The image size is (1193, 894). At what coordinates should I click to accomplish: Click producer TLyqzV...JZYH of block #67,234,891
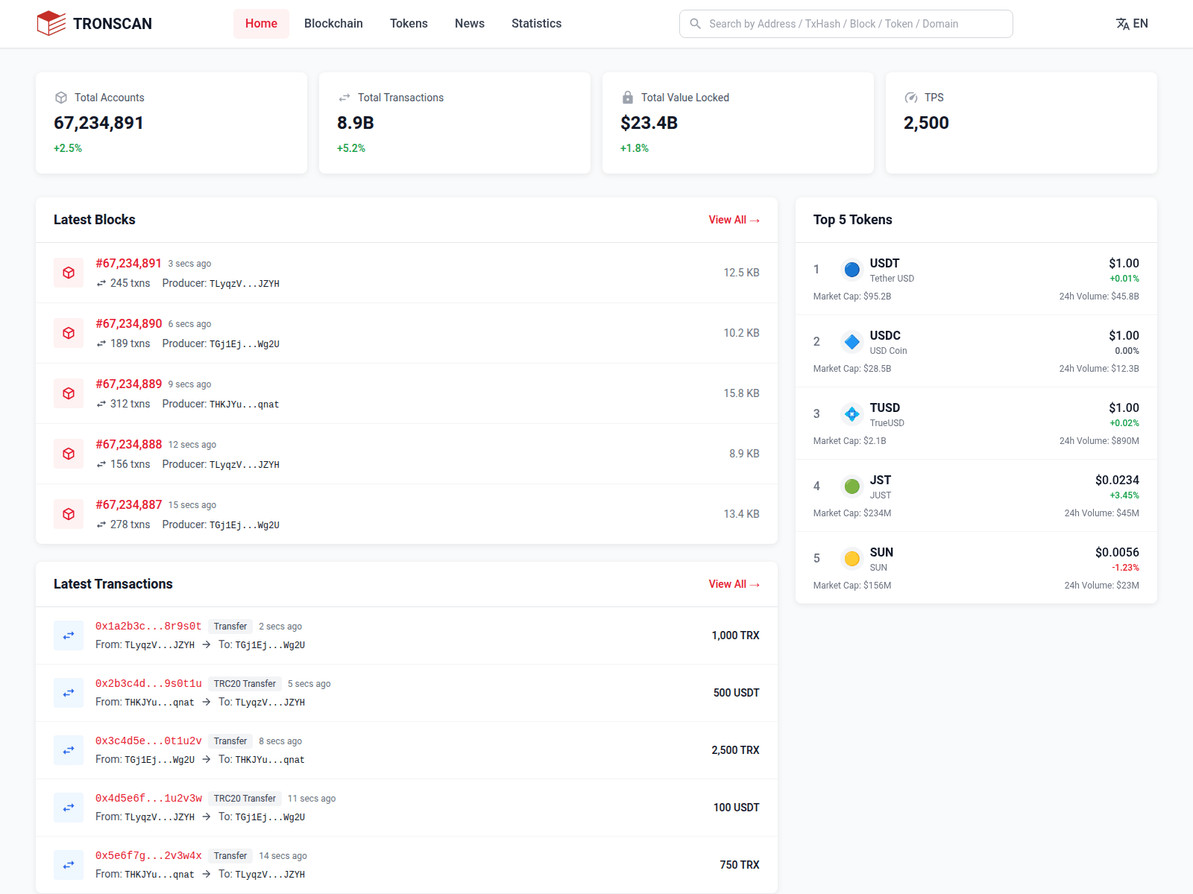245,284
